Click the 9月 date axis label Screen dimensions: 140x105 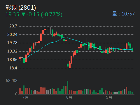pyautogui.click(x=109, y=97)
